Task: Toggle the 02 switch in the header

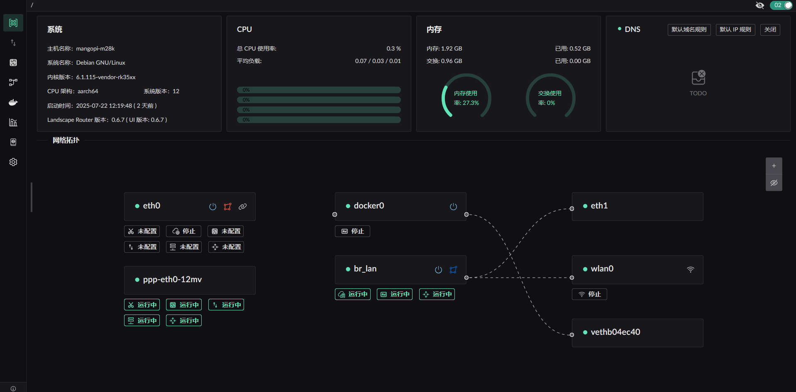Action: (x=781, y=5)
